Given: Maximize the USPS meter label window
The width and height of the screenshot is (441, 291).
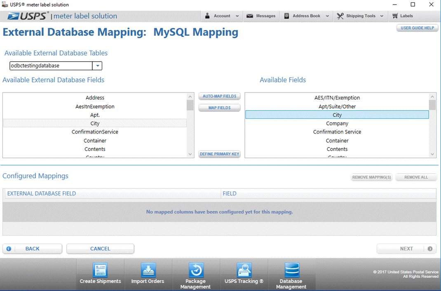Looking at the screenshot, I should 413,5.
